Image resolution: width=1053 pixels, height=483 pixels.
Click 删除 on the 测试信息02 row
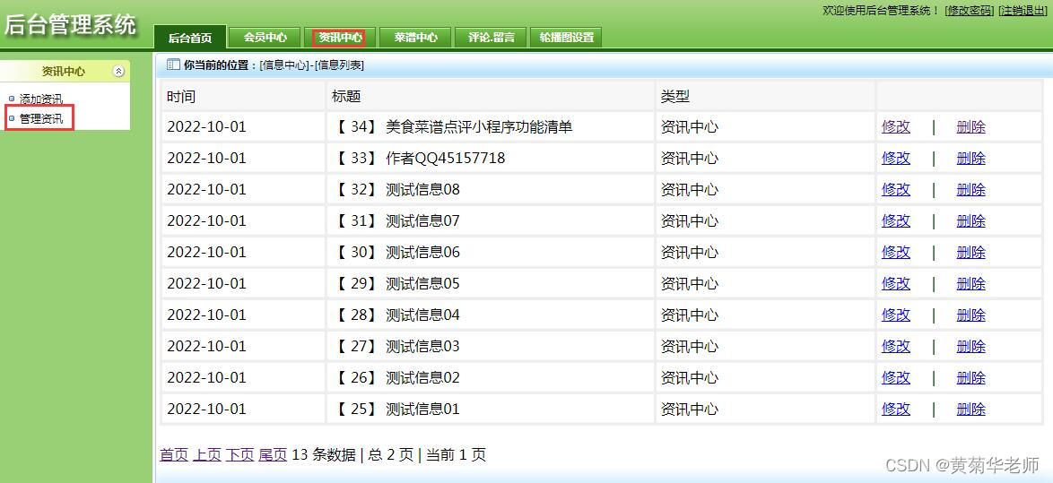(x=971, y=377)
